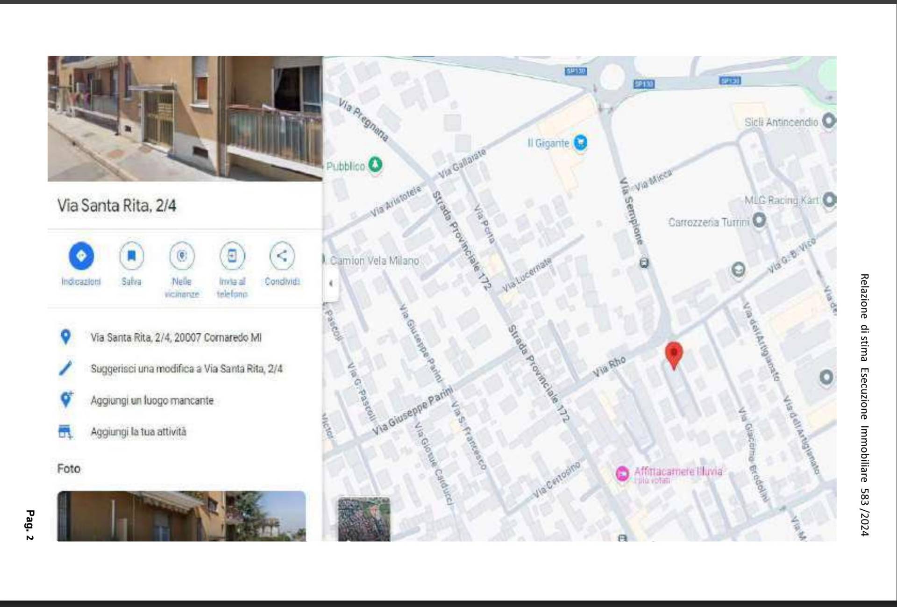Collapse the side panel arrow
The height and width of the screenshot is (607, 897).
point(330,283)
